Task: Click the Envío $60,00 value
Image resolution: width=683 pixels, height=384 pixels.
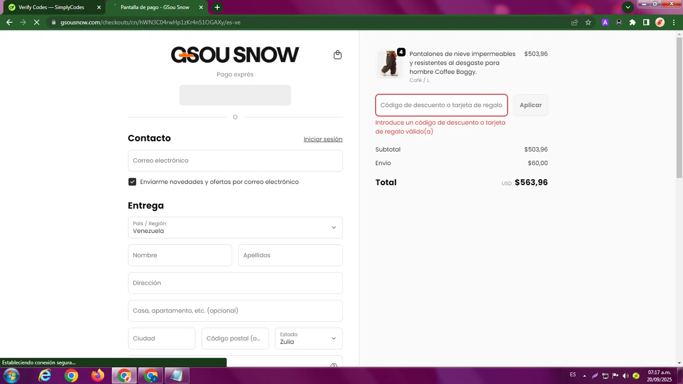Action: 538,163
